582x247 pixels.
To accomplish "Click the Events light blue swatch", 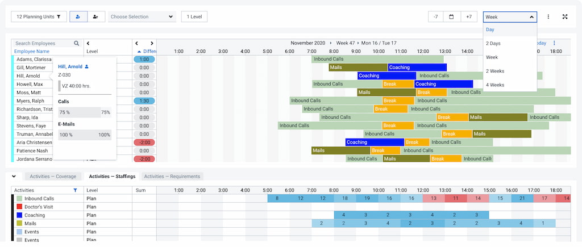I will click(19, 232).
